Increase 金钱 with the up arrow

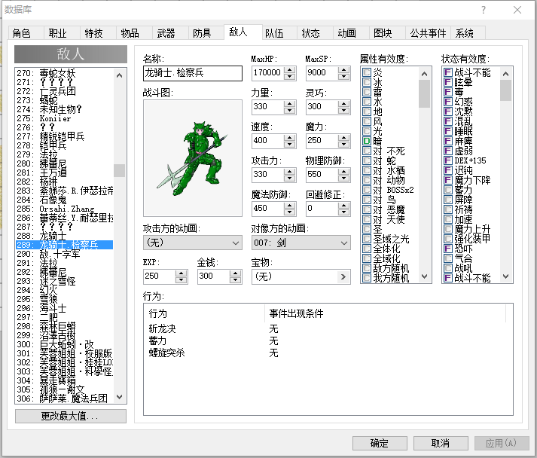(x=235, y=273)
